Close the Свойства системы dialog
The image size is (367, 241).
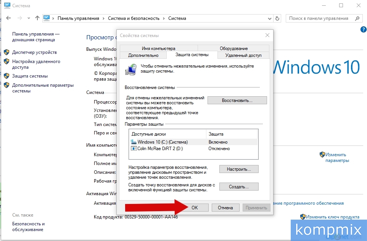point(267,35)
